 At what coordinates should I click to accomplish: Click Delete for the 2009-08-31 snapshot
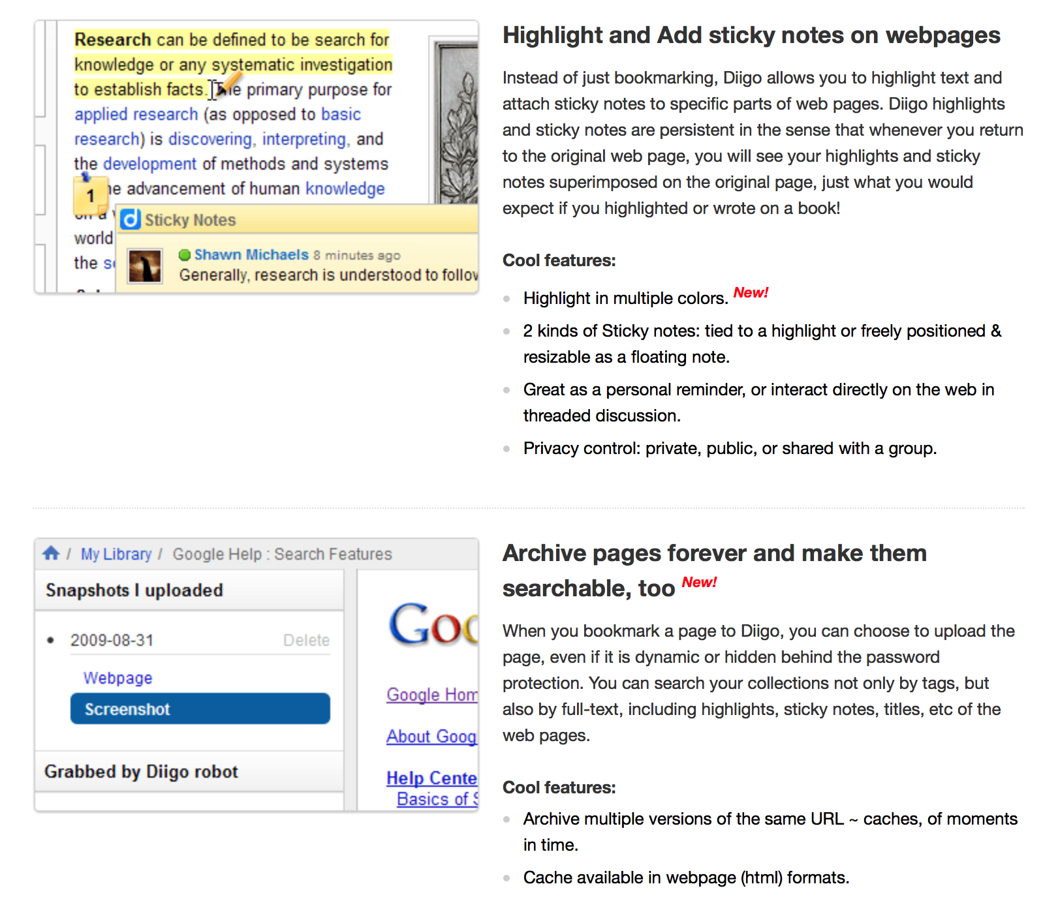click(x=306, y=640)
